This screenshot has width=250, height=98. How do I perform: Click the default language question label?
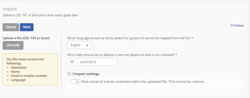pos(130,38)
